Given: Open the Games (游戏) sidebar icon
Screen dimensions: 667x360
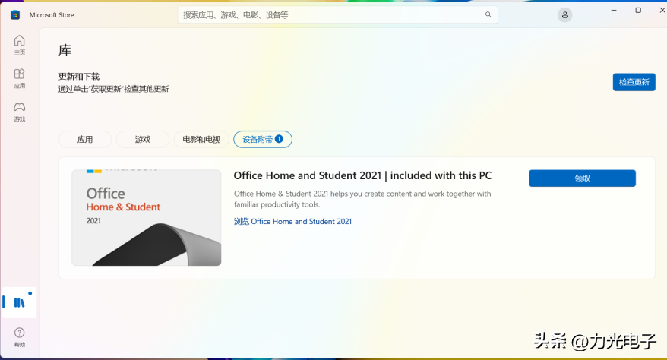Looking at the screenshot, I should tap(20, 112).
